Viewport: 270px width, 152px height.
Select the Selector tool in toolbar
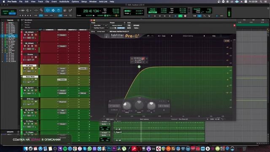click(53, 10)
